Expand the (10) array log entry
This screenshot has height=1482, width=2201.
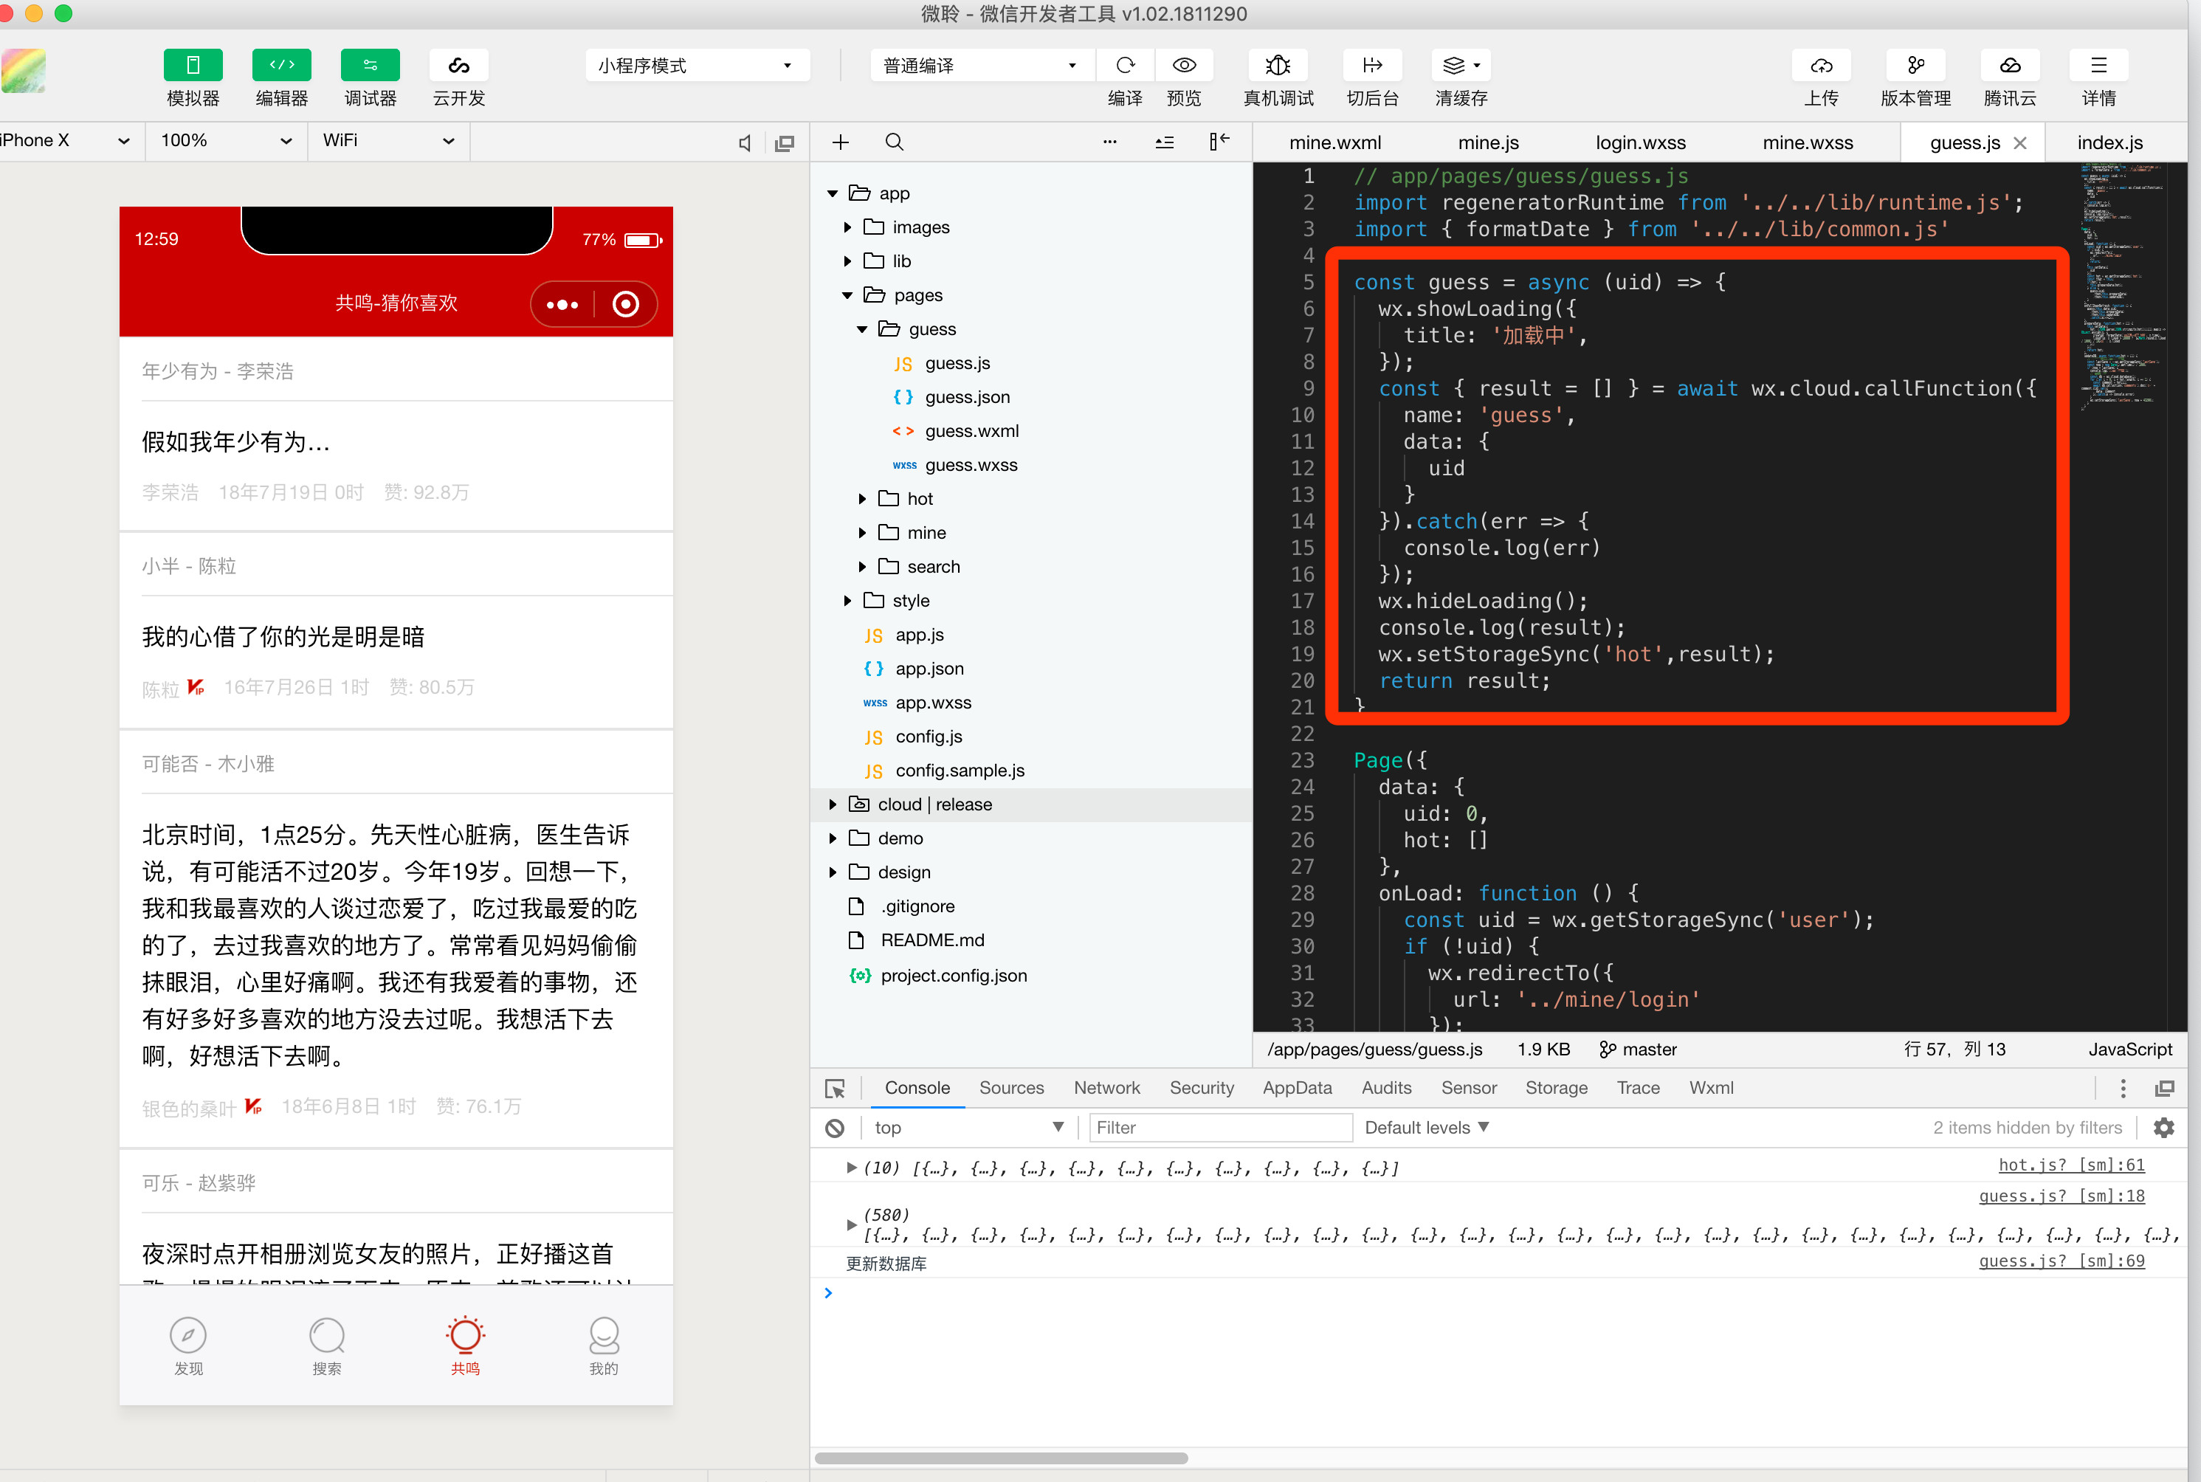[850, 1168]
